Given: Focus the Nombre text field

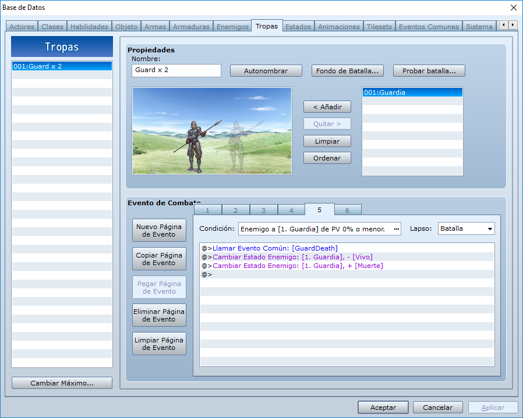Looking at the screenshot, I should [x=176, y=70].
